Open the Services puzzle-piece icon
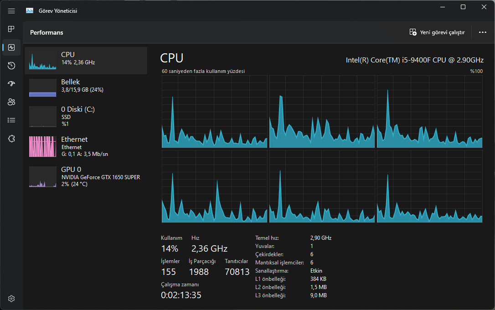Viewport: 495px width, 310px height. [11, 139]
